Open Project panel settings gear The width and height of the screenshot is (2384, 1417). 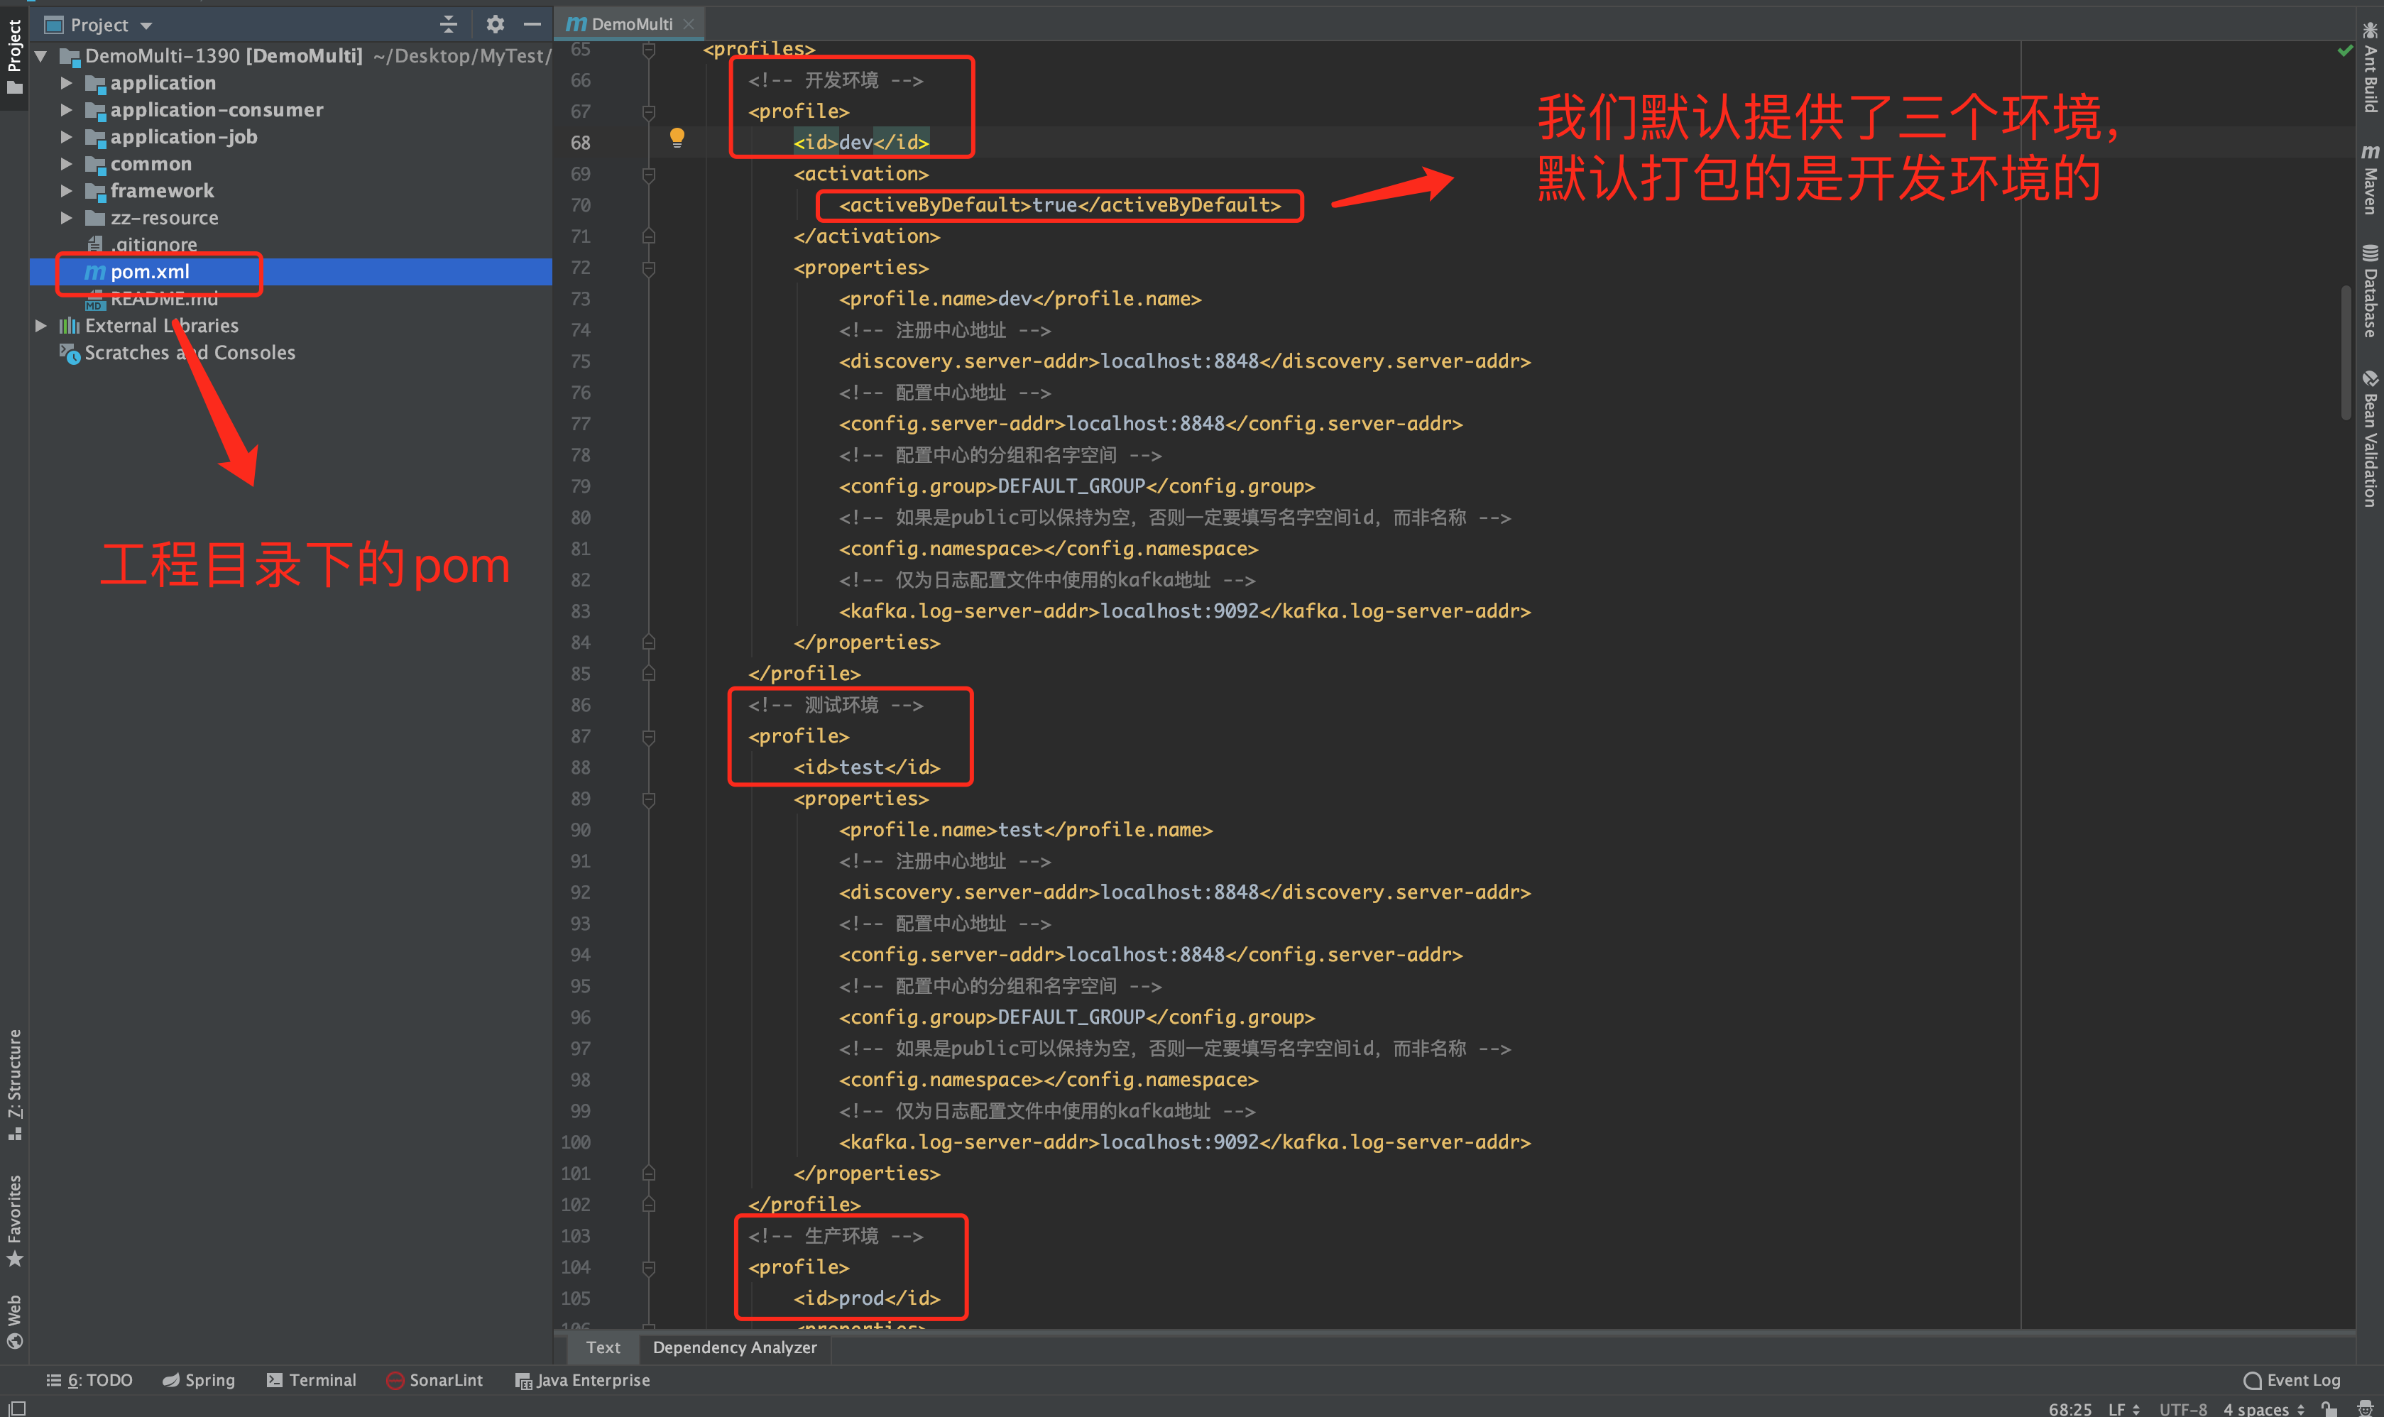click(495, 24)
